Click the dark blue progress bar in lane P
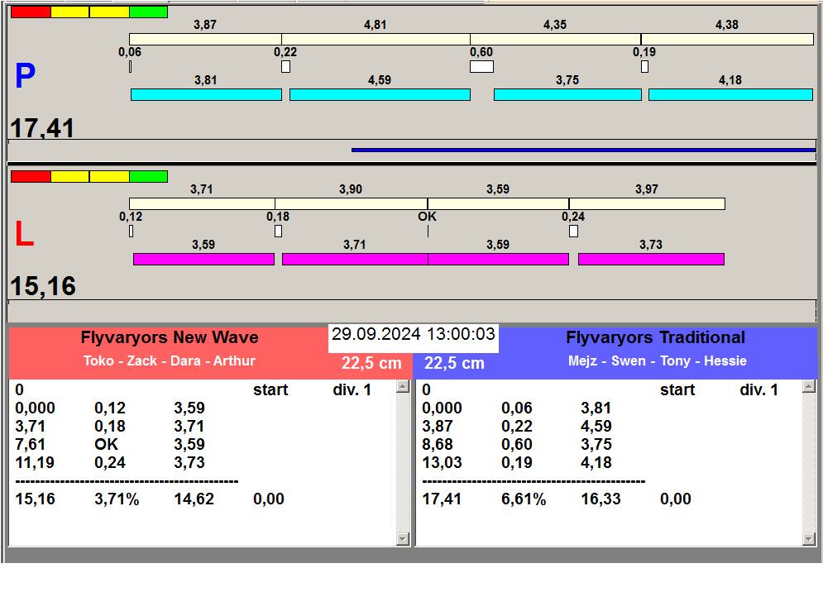Screen dimensions: 823x592 pyautogui.click(x=583, y=150)
